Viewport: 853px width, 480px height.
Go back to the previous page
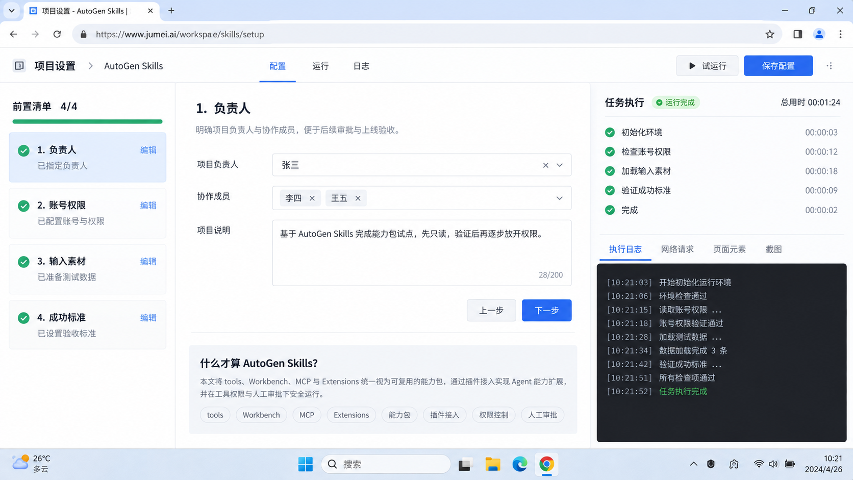click(13, 34)
